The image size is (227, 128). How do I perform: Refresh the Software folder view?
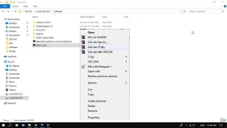click(184, 11)
